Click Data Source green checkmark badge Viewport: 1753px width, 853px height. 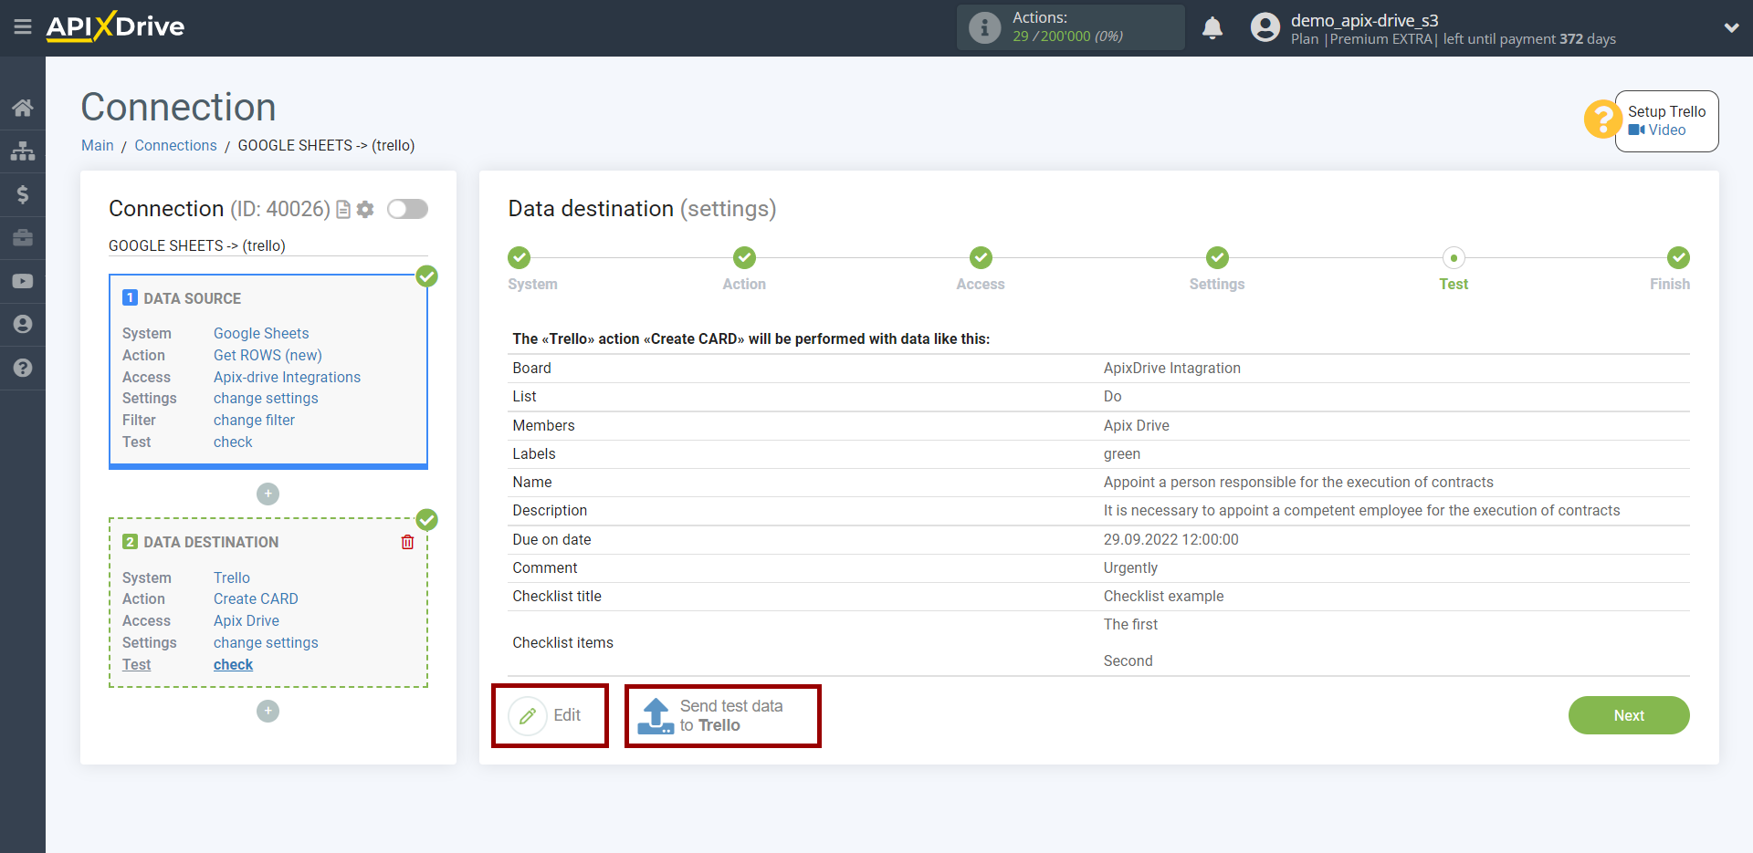(x=427, y=276)
